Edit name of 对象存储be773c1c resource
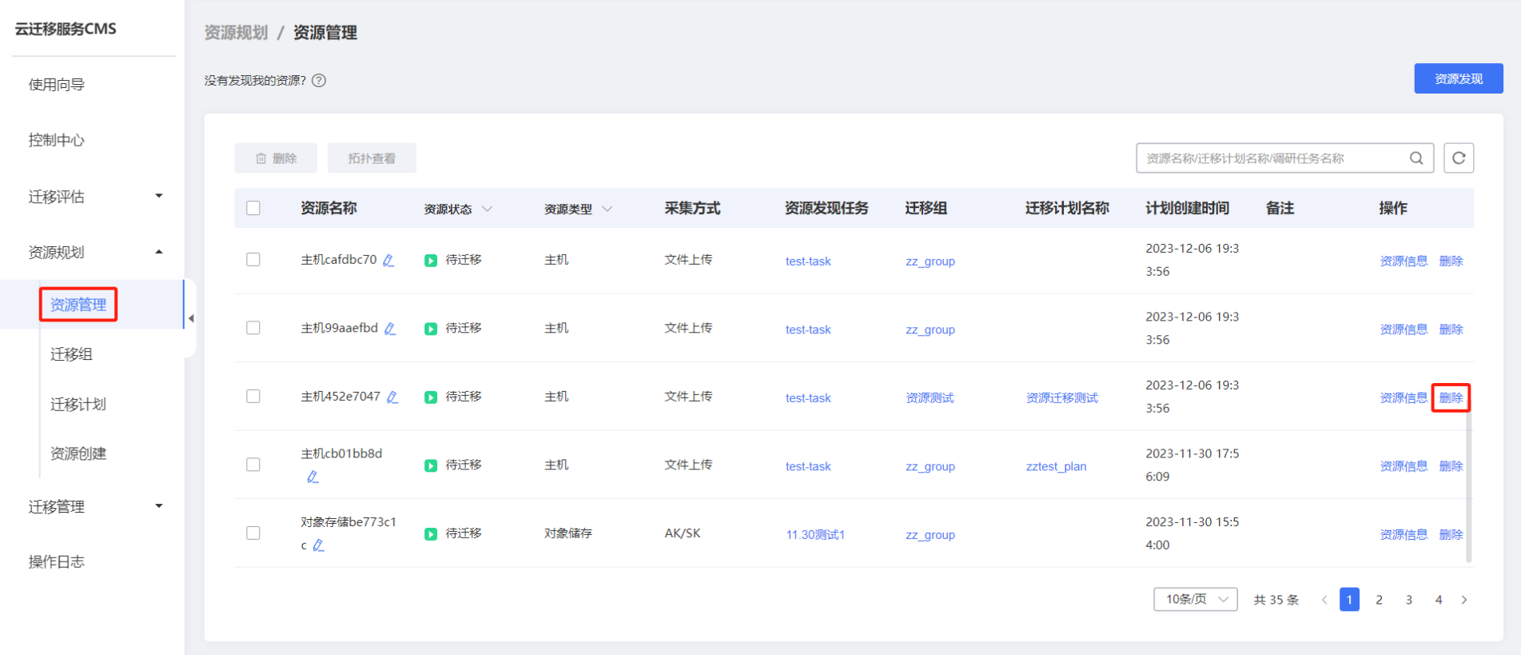 tap(318, 545)
